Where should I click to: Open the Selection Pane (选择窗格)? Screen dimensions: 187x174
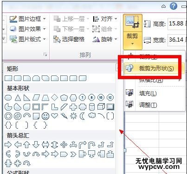click(x=69, y=39)
